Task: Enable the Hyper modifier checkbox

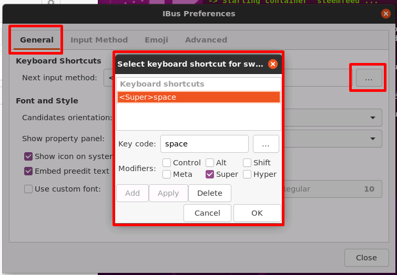Action: (x=247, y=174)
